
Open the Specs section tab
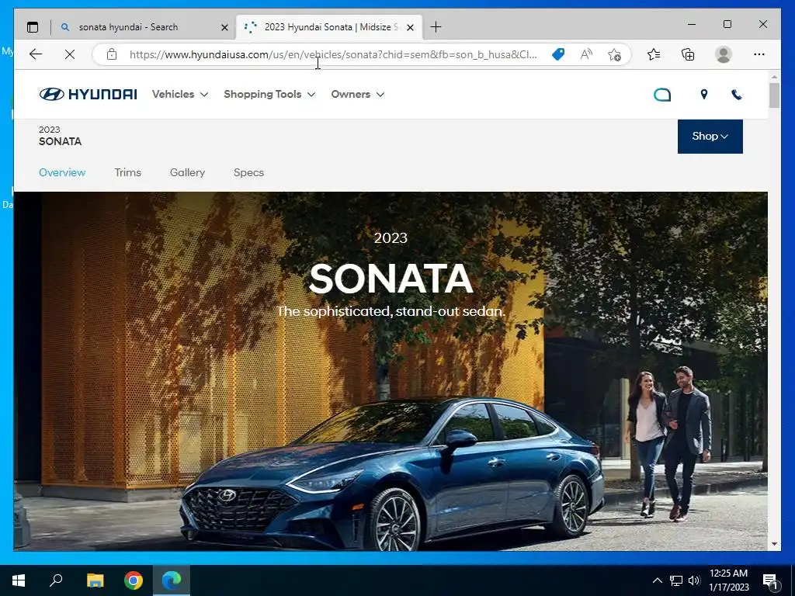[248, 172]
